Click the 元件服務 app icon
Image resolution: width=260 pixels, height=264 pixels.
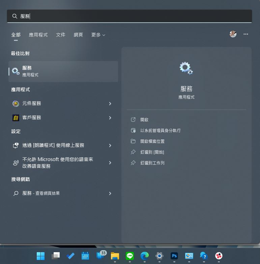point(16,104)
